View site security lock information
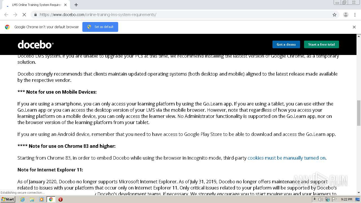Image resolution: width=361 pixels, height=203 pixels. coord(35,15)
